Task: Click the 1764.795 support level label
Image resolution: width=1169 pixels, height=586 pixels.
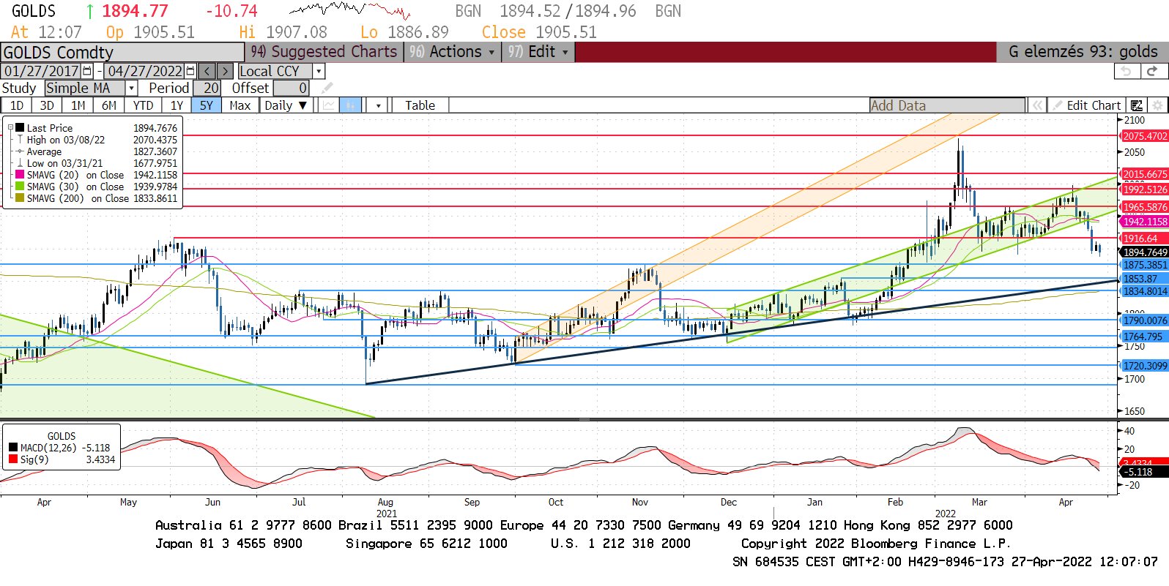Action: tap(1143, 337)
